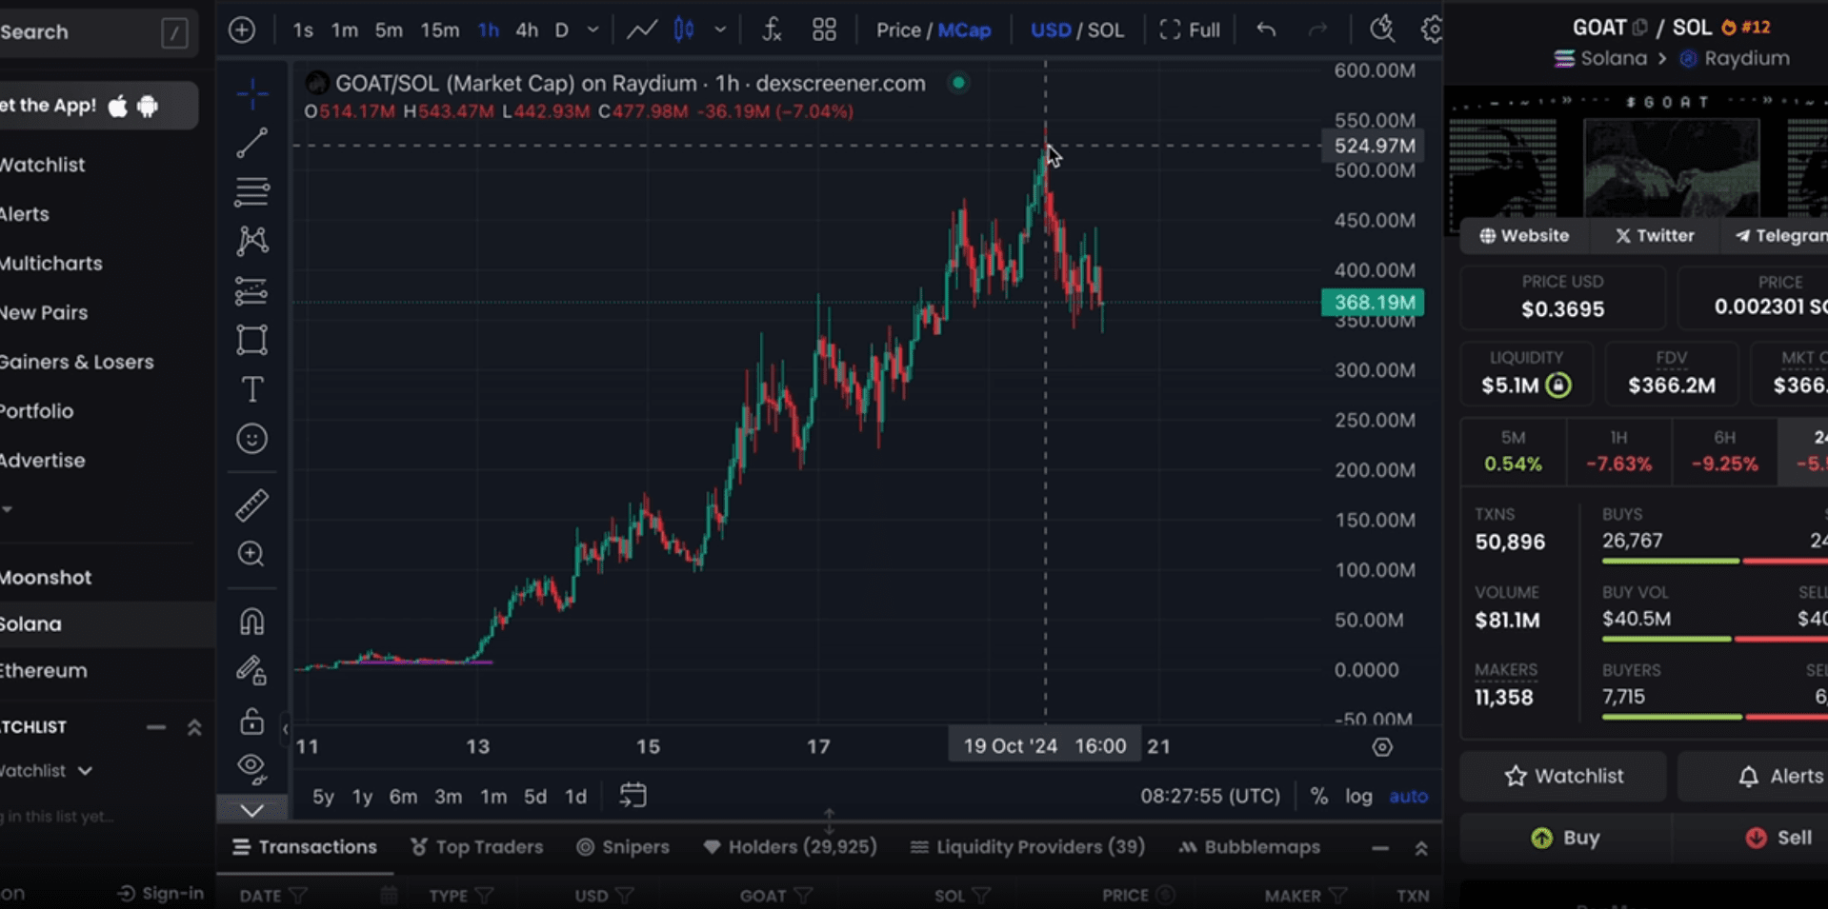Select the pattern drawing tool
The height and width of the screenshot is (909, 1828).
(x=252, y=241)
